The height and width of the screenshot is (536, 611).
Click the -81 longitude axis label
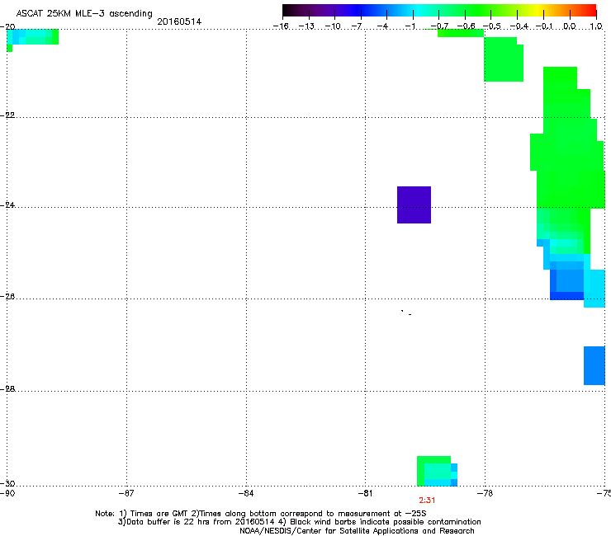point(365,494)
